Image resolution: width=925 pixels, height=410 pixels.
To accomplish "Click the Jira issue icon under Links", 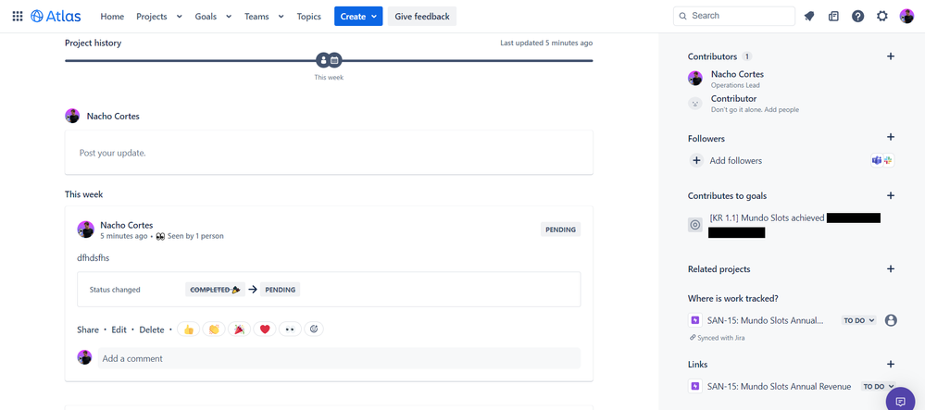I will (x=695, y=387).
